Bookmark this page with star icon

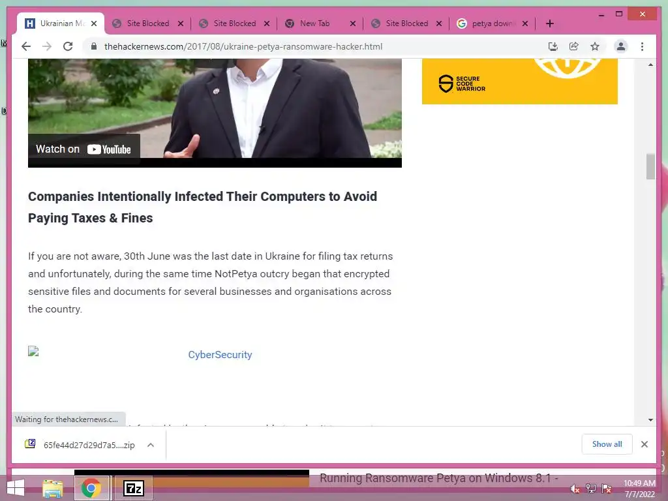pyautogui.click(x=595, y=46)
